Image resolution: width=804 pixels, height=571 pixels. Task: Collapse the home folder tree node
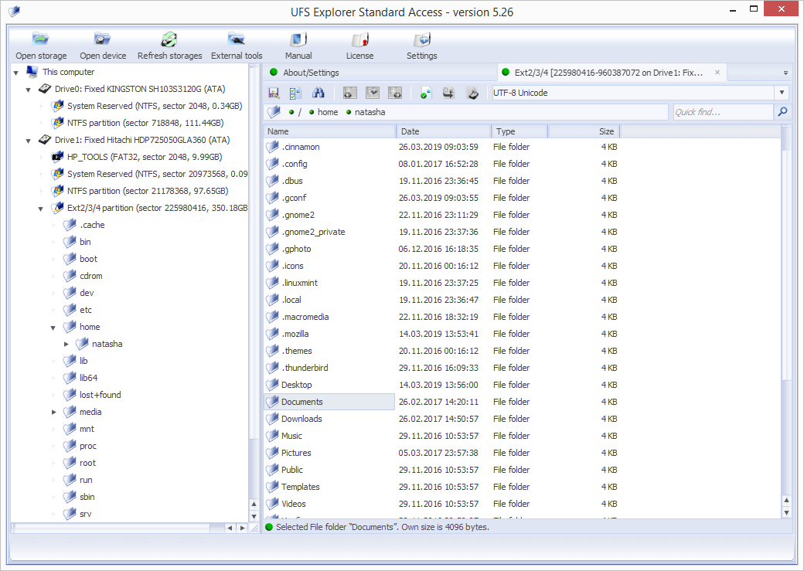coord(53,328)
